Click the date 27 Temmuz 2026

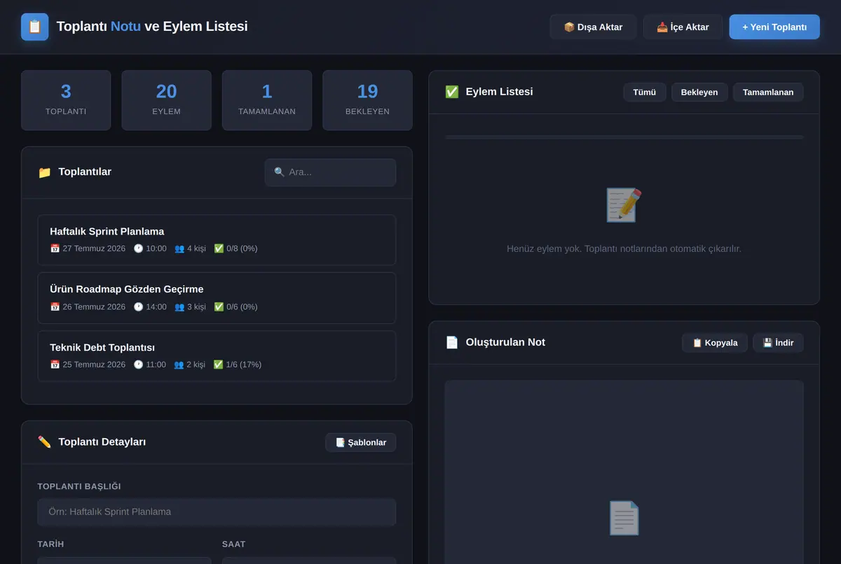point(94,248)
